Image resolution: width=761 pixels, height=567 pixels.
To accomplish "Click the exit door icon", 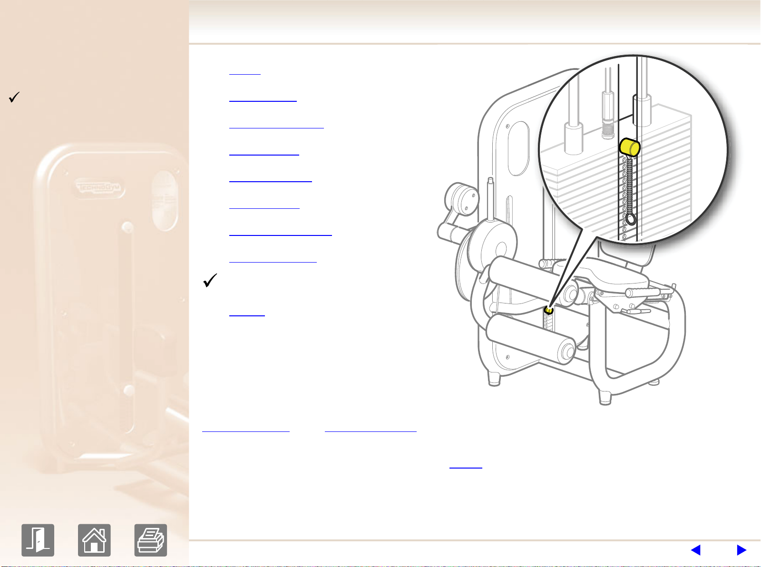I will [38, 540].
